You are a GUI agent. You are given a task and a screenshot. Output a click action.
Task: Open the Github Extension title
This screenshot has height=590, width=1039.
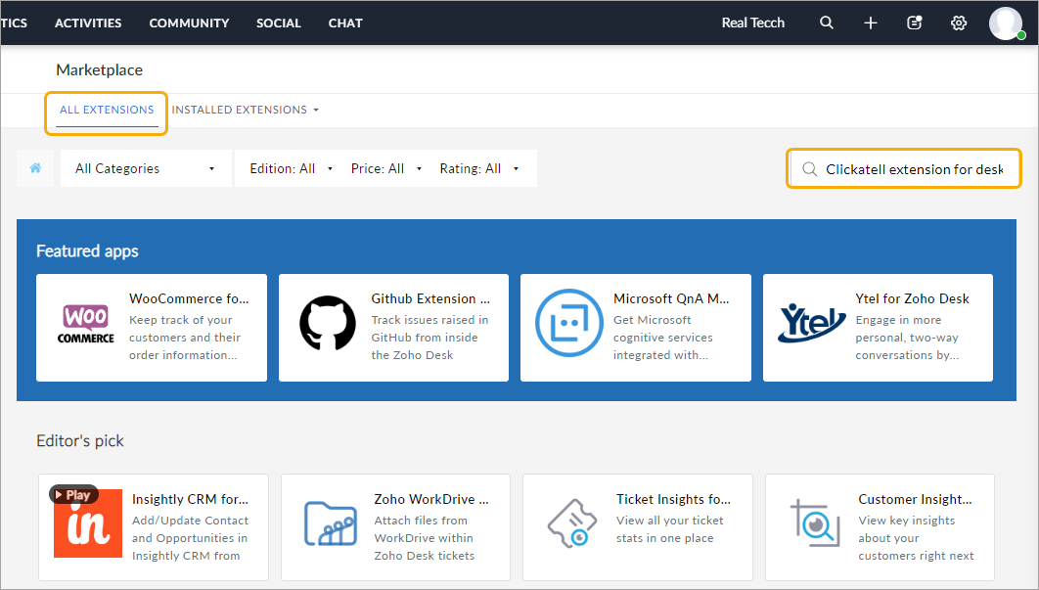pos(430,298)
